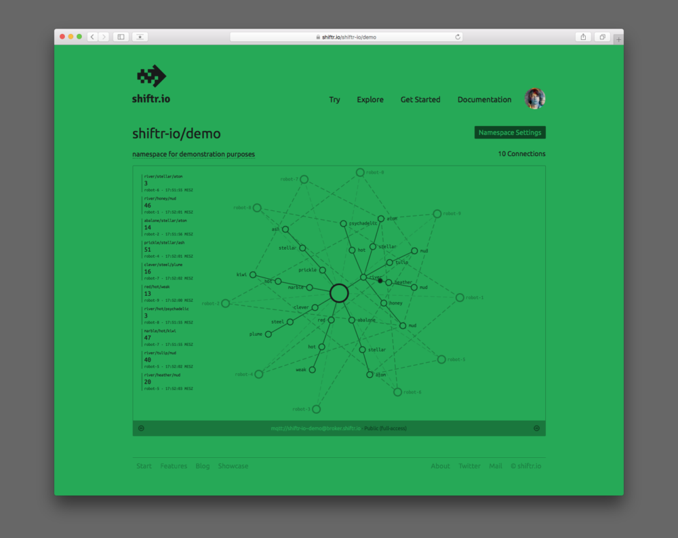Click the kiwi topic node
678x538 pixels.
click(253, 275)
